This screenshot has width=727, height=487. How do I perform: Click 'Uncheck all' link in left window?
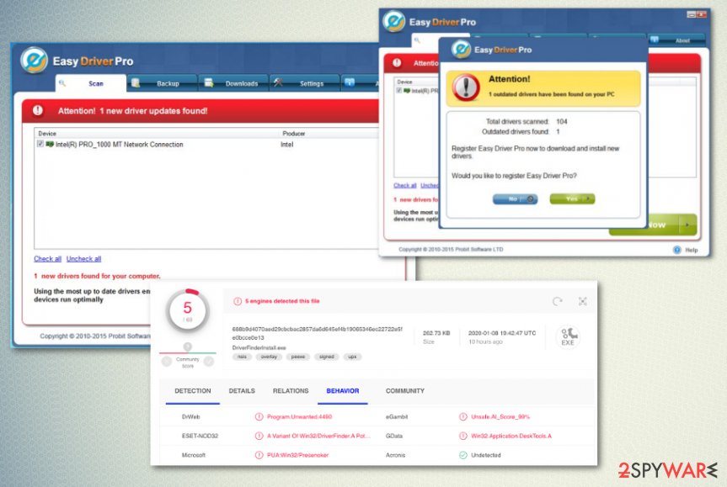click(83, 259)
